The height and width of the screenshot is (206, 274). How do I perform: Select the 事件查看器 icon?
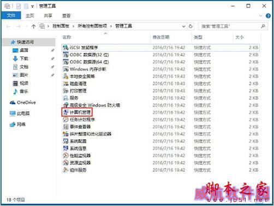click(65, 127)
